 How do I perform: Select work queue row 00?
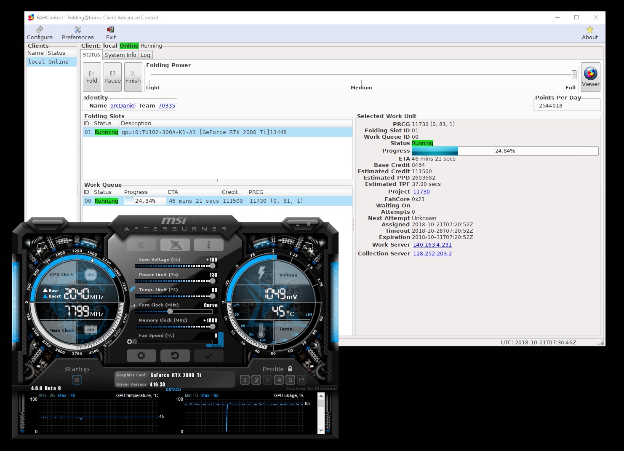click(218, 201)
